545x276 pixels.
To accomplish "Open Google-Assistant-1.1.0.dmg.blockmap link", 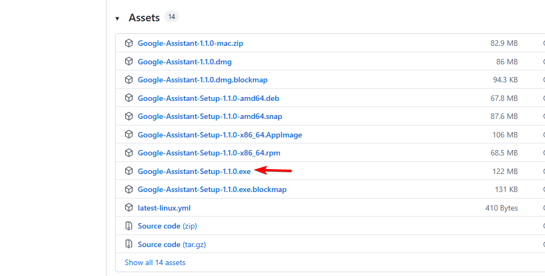I will pos(203,80).
